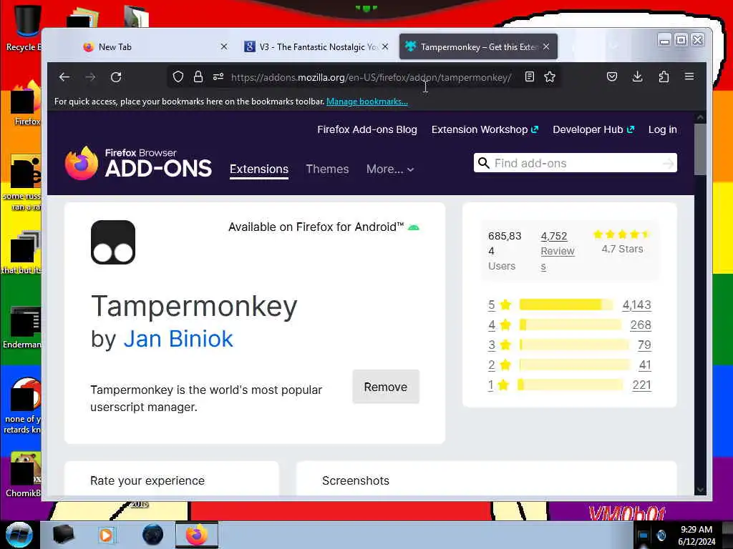
Task: Open the Manage bookmarks link
Action: pyautogui.click(x=367, y=102)
